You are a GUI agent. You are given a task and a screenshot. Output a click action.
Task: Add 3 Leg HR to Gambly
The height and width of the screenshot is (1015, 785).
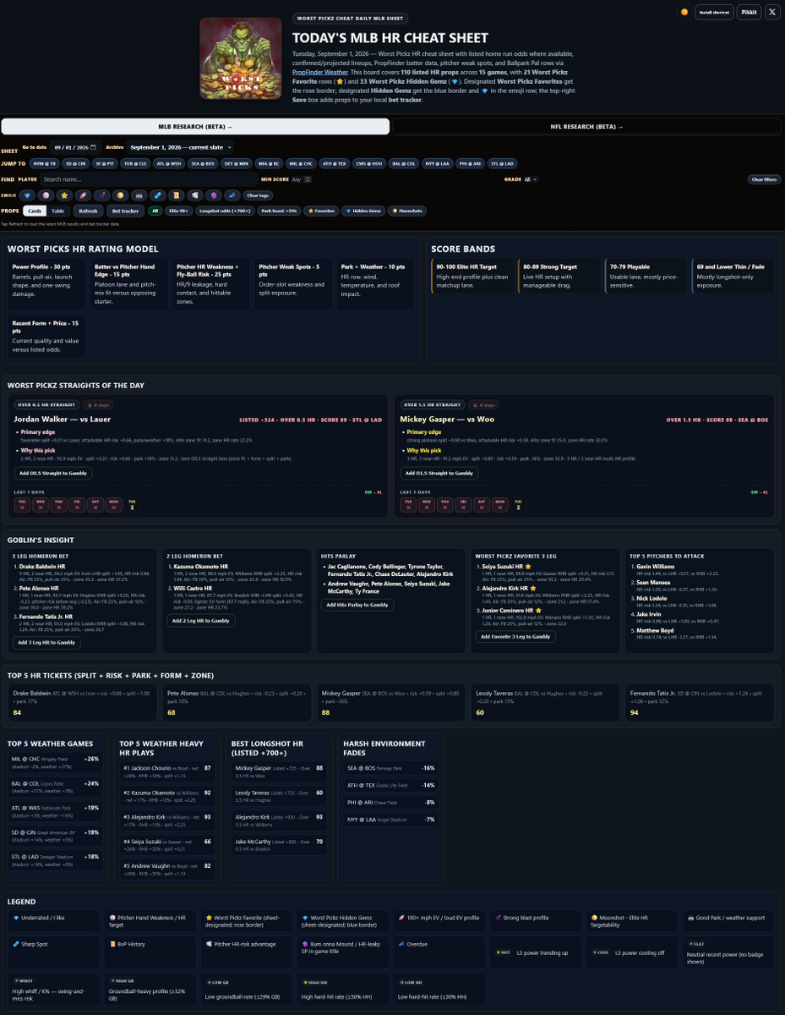(45, 643)
